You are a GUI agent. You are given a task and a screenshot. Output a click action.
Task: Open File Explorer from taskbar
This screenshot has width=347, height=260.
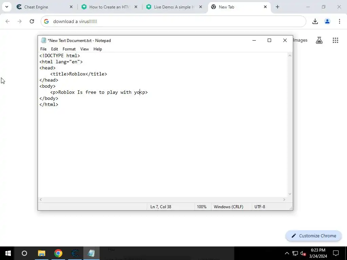pos(42,253)
